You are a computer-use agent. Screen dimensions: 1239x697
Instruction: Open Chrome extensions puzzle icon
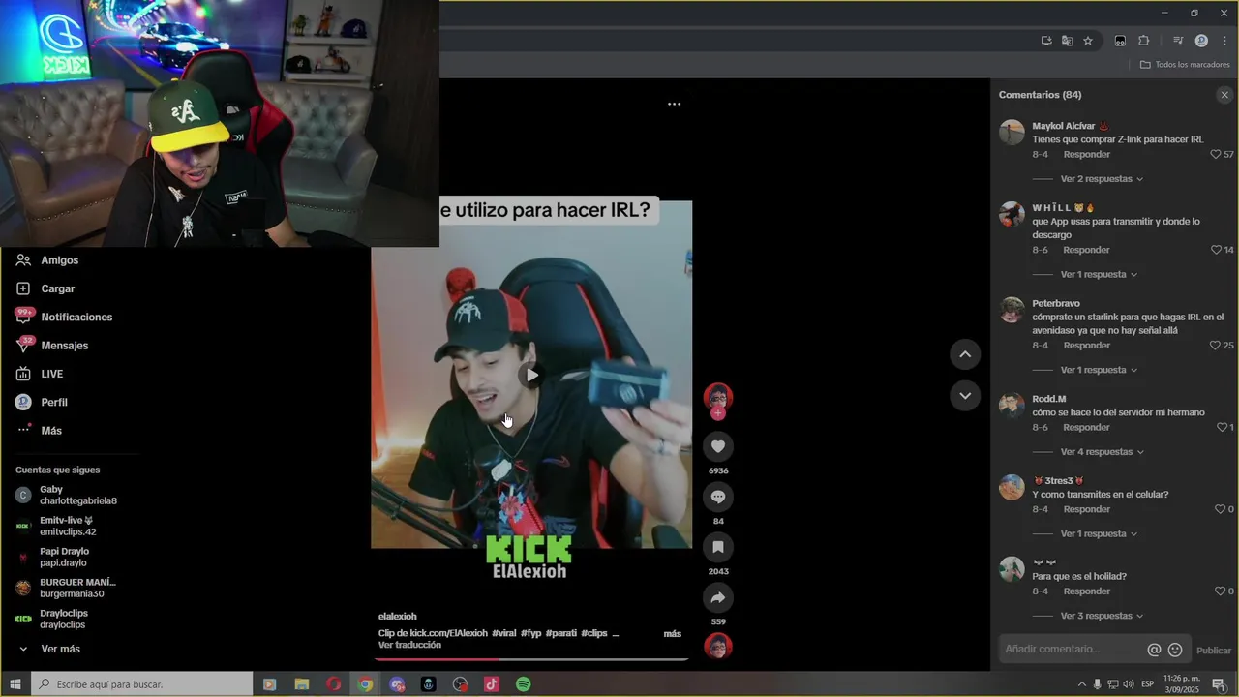[x=1143, y=41]
